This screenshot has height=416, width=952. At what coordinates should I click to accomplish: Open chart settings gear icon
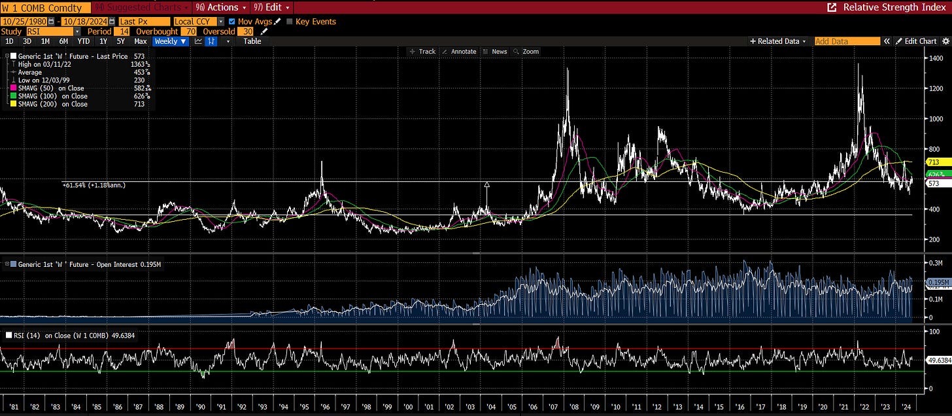point(945,41)
